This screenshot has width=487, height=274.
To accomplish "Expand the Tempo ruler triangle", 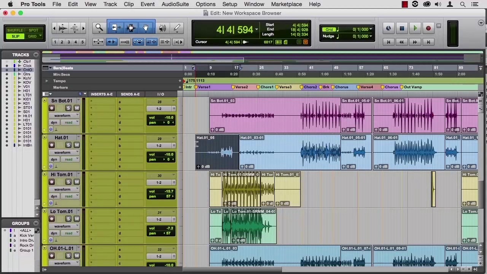I will coord(47,81).
